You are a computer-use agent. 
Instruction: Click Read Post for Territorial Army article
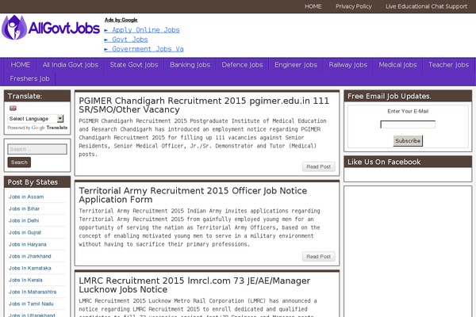coord(319,256)
